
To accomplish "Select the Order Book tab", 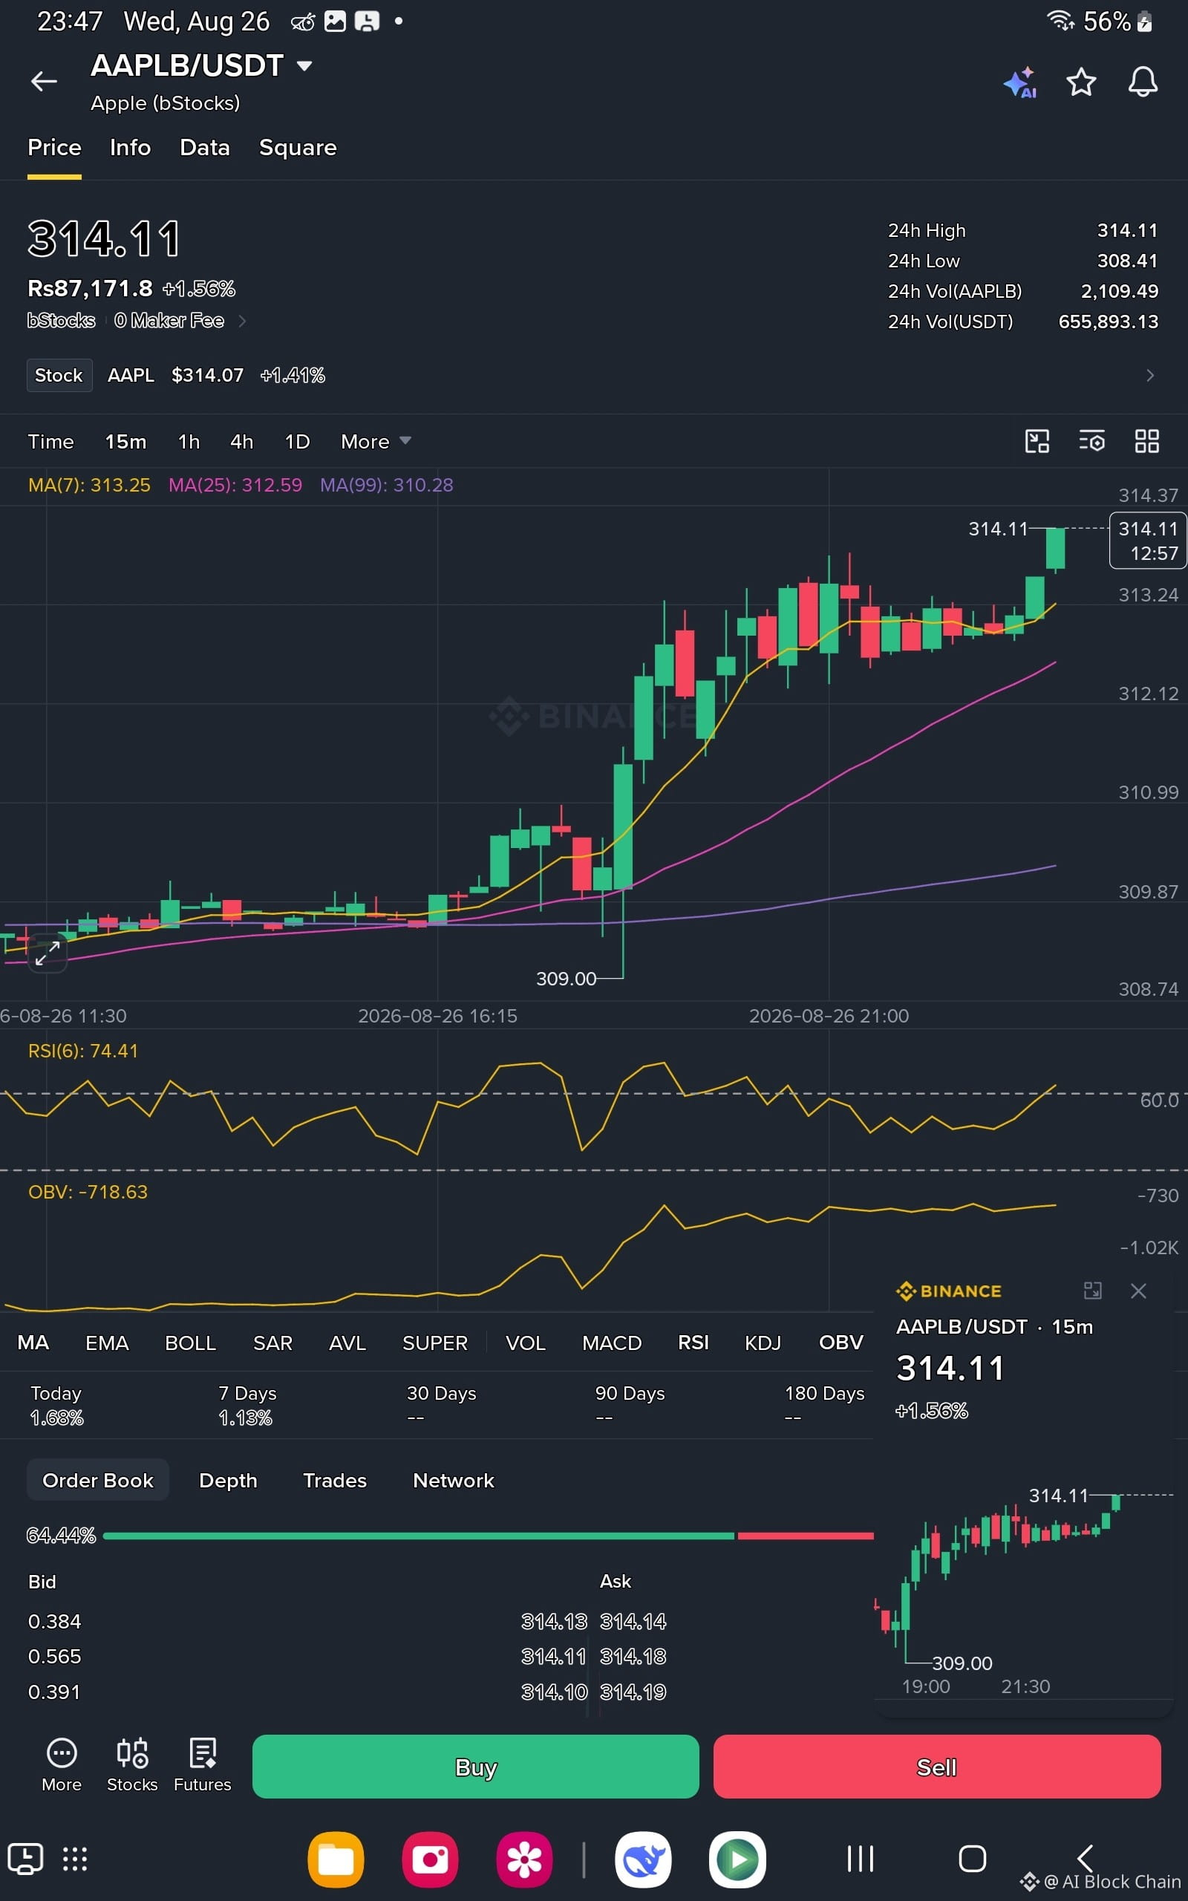I will point(97,1480).
